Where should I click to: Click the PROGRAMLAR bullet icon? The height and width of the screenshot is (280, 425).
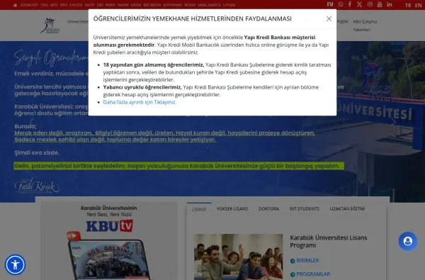click(x=293, y=274)
